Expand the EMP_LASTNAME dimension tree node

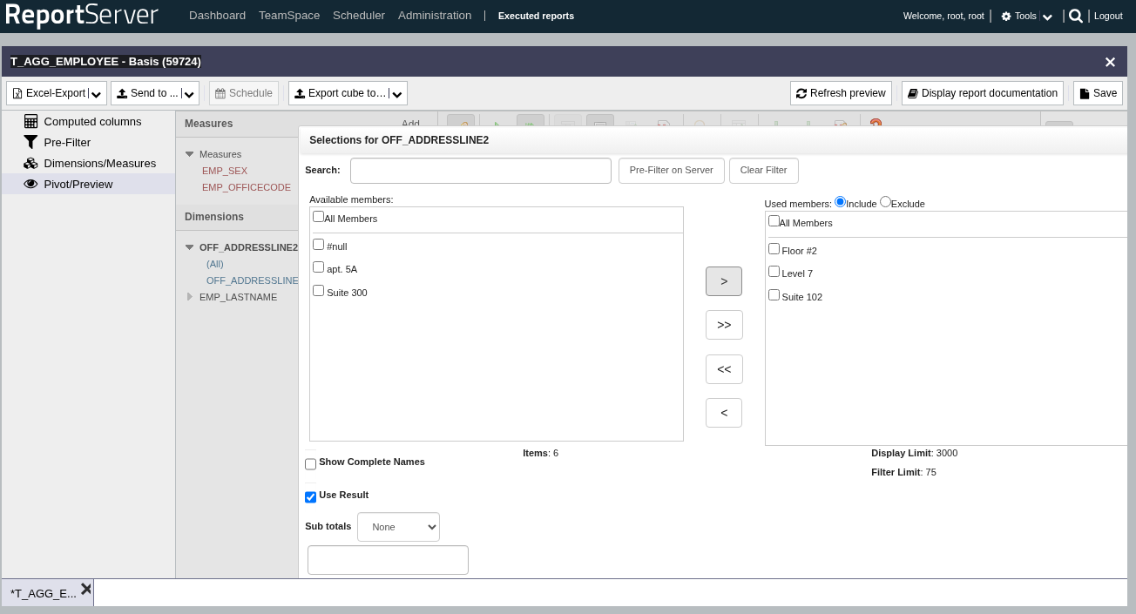point(190,297)
